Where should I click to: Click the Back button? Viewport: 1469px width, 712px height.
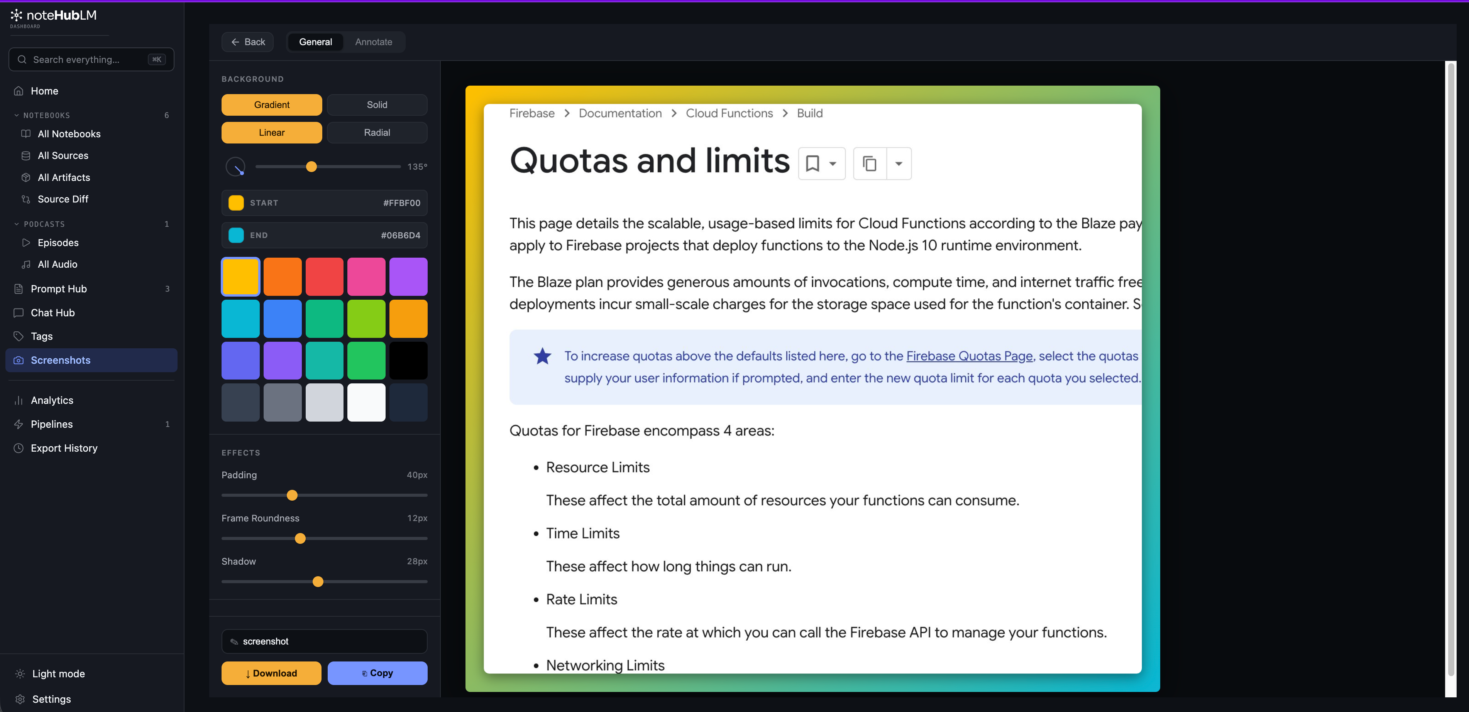[x=247, y=42]
